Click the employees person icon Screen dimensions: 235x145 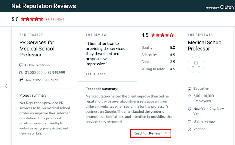coord(190,96)
